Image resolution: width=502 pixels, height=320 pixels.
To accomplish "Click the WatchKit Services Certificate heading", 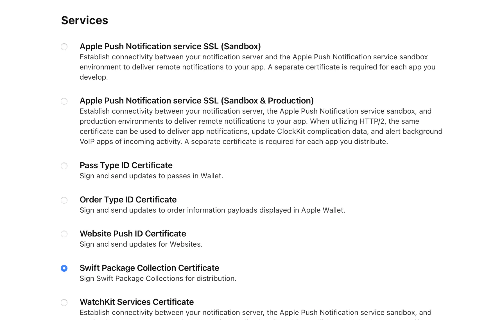I will (137, 302).
